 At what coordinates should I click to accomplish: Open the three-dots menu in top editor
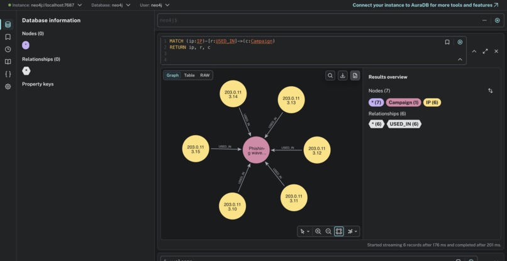tap(484, 20)
